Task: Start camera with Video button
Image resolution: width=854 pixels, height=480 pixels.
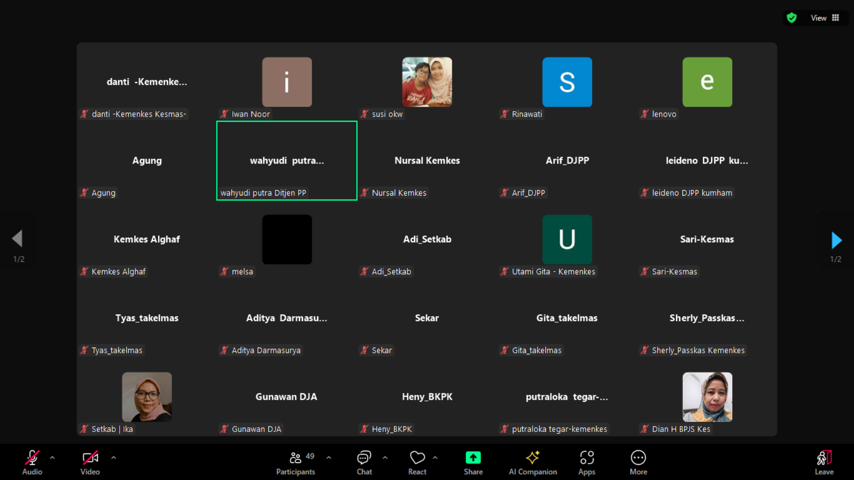Action: 90,462
